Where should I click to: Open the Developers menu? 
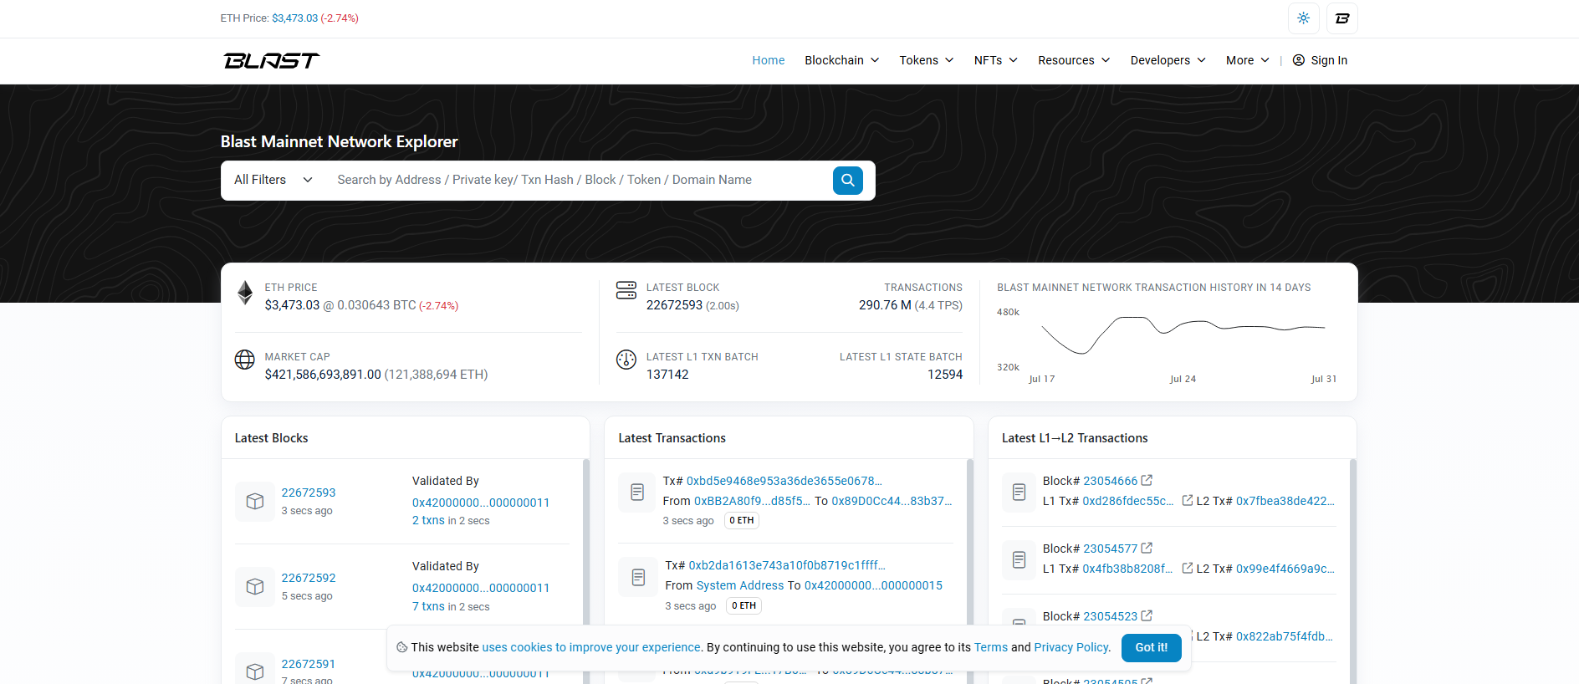(1168, 60)
